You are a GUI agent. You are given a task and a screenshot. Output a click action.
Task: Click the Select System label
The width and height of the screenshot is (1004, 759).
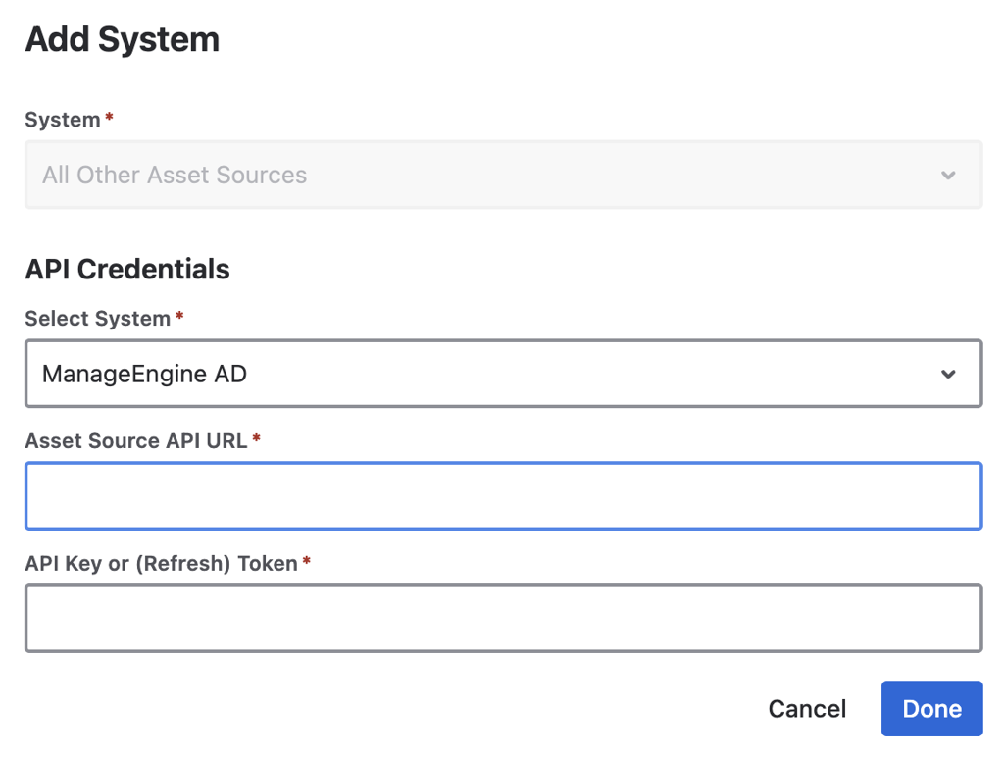[x=97, y=319]
